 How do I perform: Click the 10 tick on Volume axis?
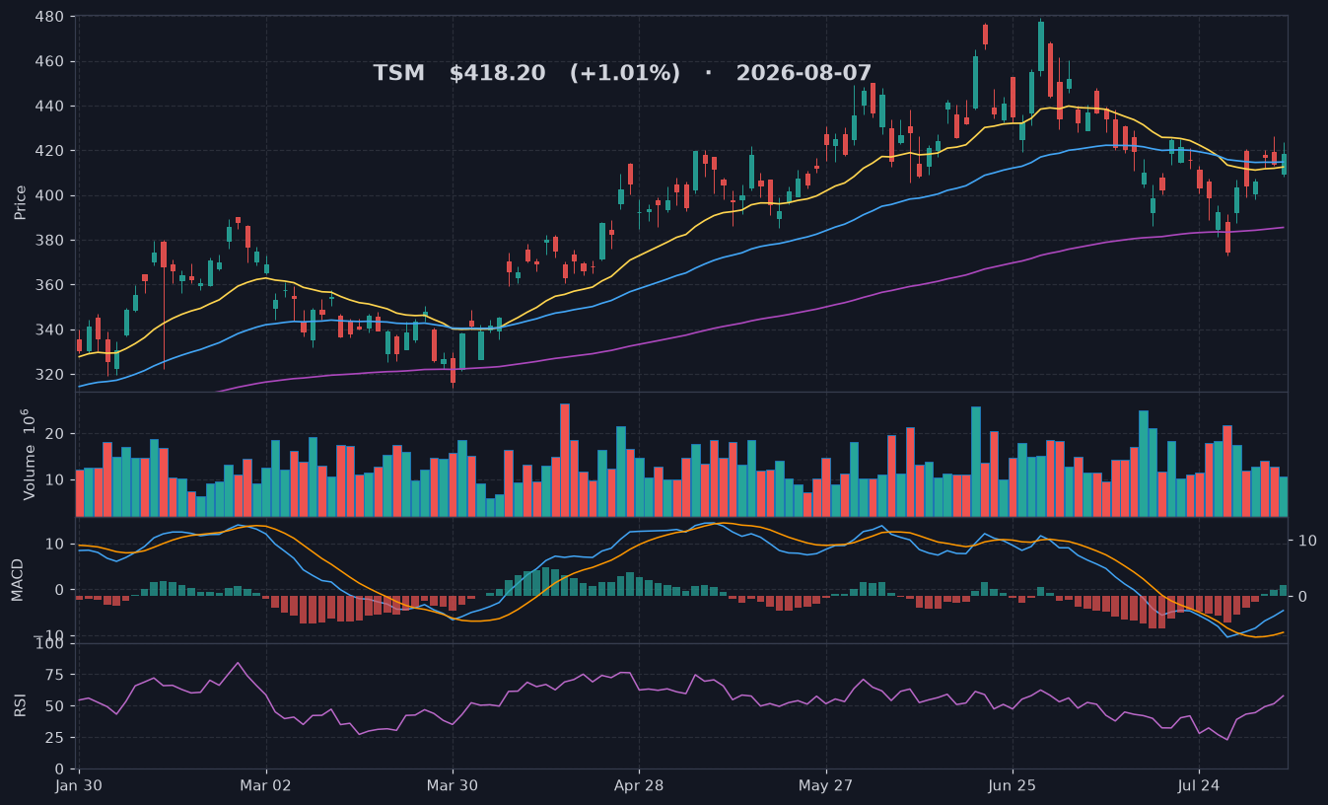point(54,479)
